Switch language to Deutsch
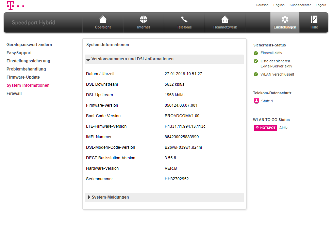This screenshot has width=333, height=244. 262,5
